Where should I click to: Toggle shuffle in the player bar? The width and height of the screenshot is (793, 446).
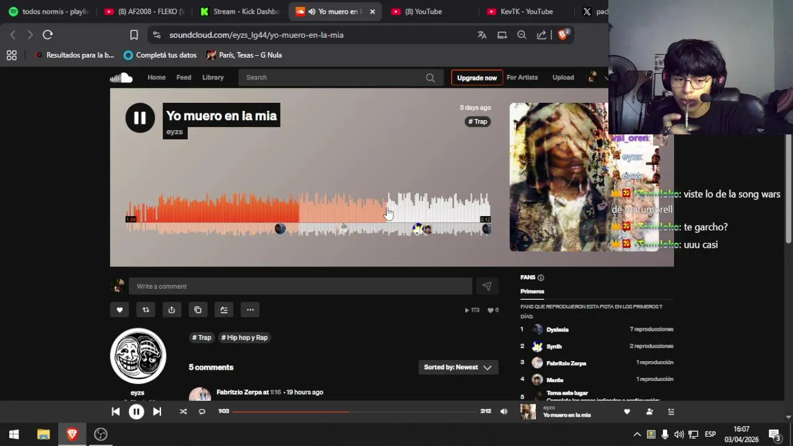click(183, 411)
